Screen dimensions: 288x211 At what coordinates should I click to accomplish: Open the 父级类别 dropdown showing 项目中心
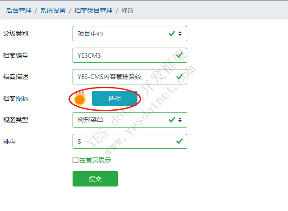click(x=130, y=34)
